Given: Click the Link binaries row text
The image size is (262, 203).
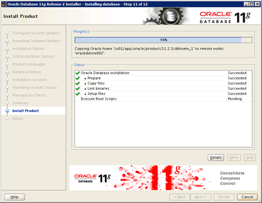Looking at the screenshot, I should tap(98, 88).
